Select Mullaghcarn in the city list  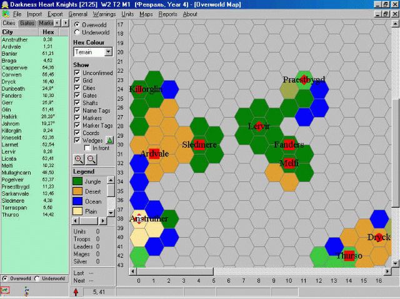[35, 173]
